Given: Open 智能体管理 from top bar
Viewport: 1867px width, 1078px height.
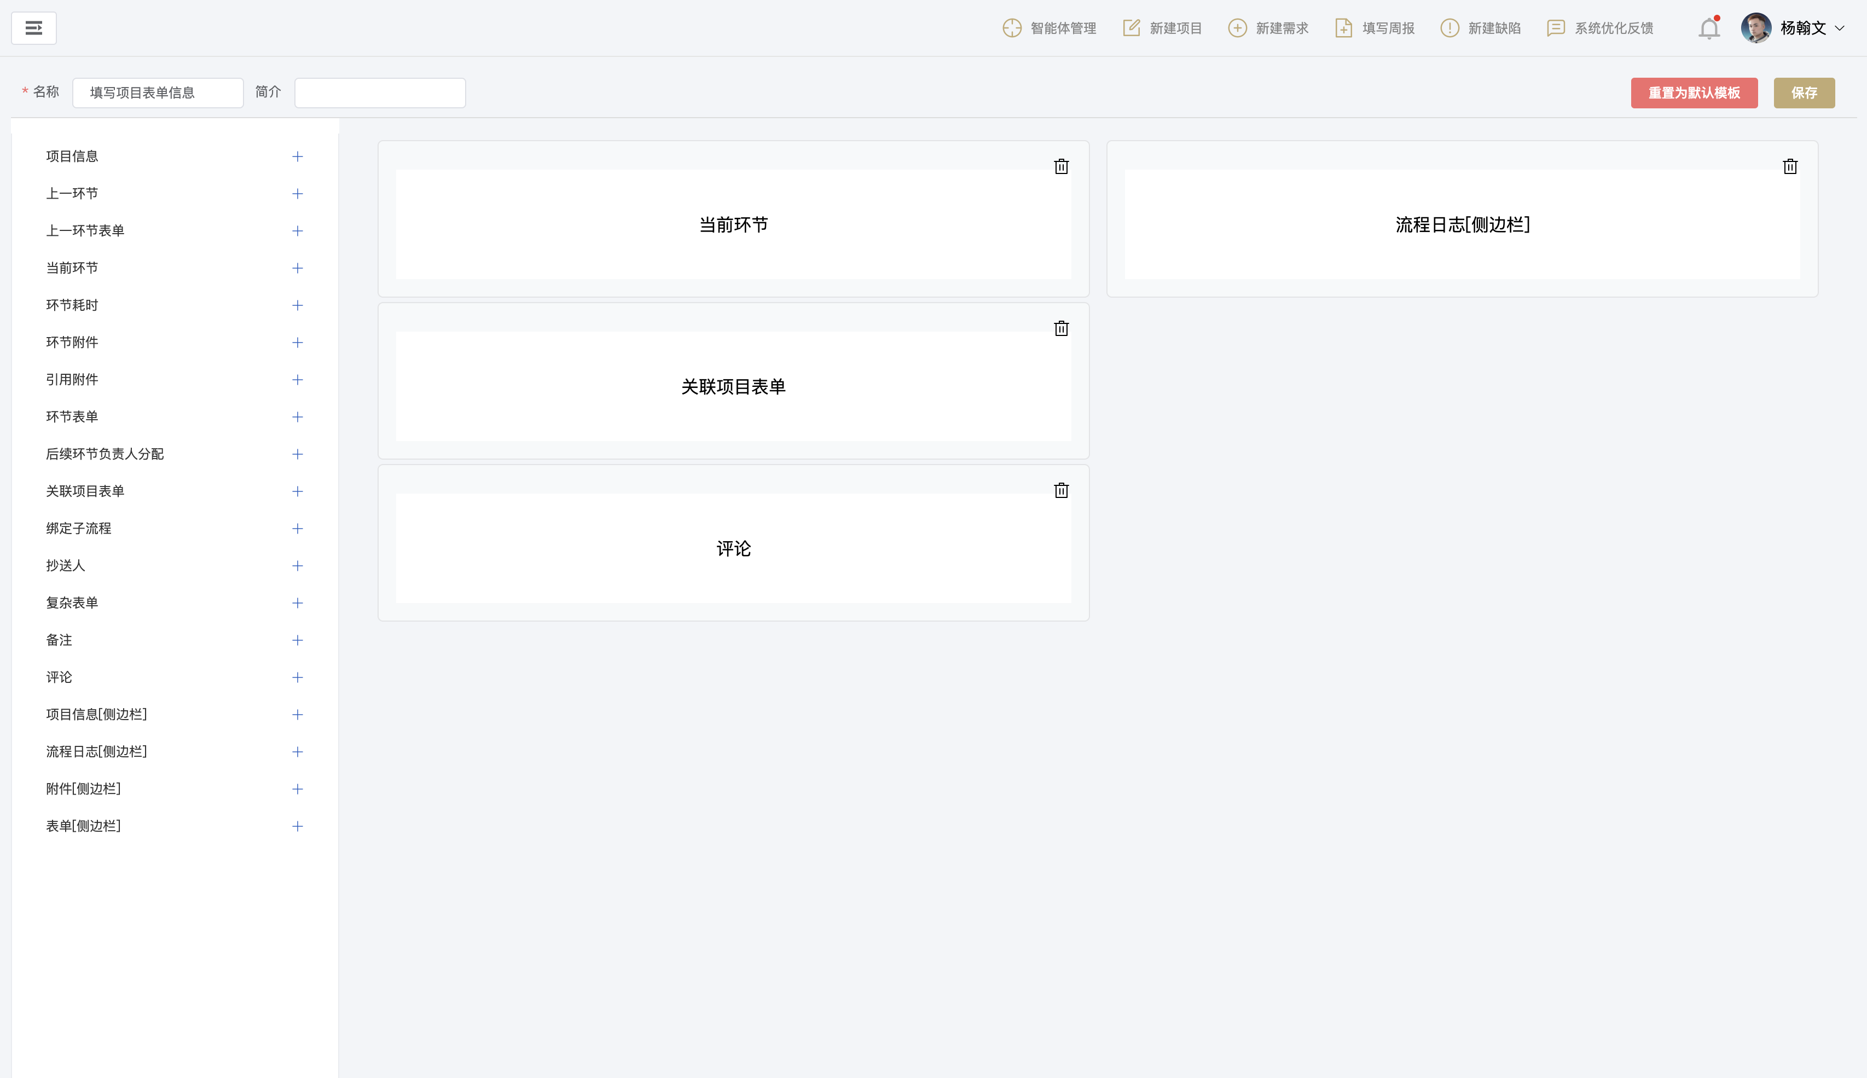Looking at the screenshot, I should click(x=1049, y=28).
